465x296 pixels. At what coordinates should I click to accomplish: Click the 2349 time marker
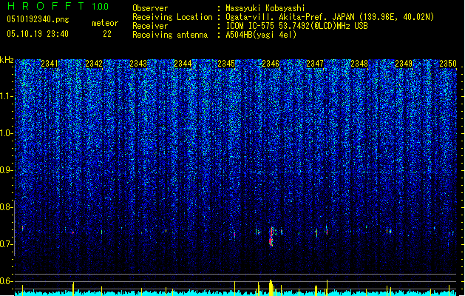(x=404, y=63)
